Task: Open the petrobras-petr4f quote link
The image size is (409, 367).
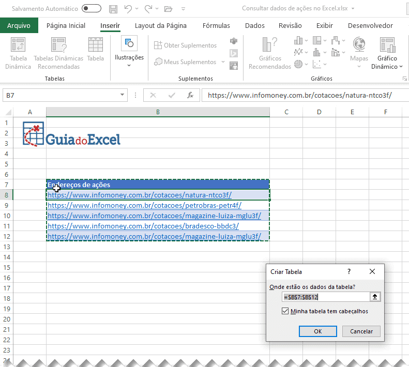Action: click(144, 206)
